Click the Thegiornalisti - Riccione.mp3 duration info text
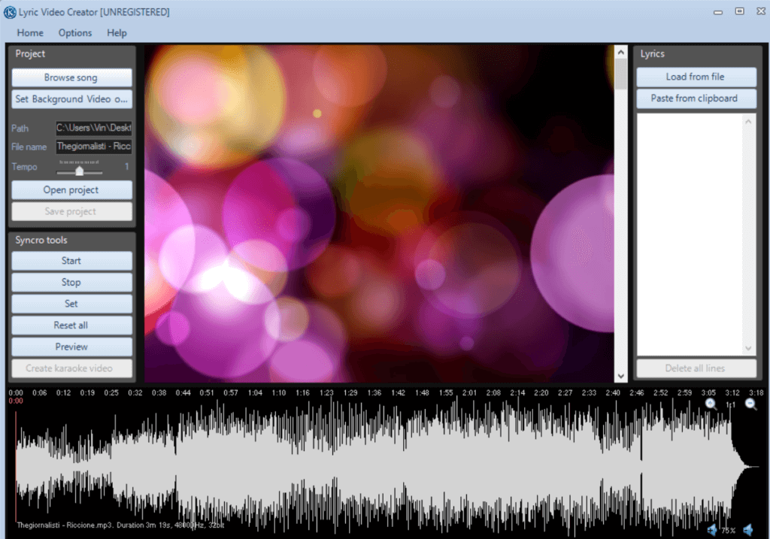Image resolution: width=770 pixels, height=539 pixels. pos(120,525)
